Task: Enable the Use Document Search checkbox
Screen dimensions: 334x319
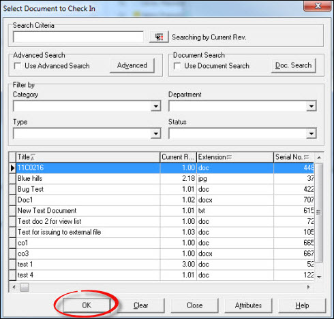Action: pyautogui.click(x=177, y=66)
